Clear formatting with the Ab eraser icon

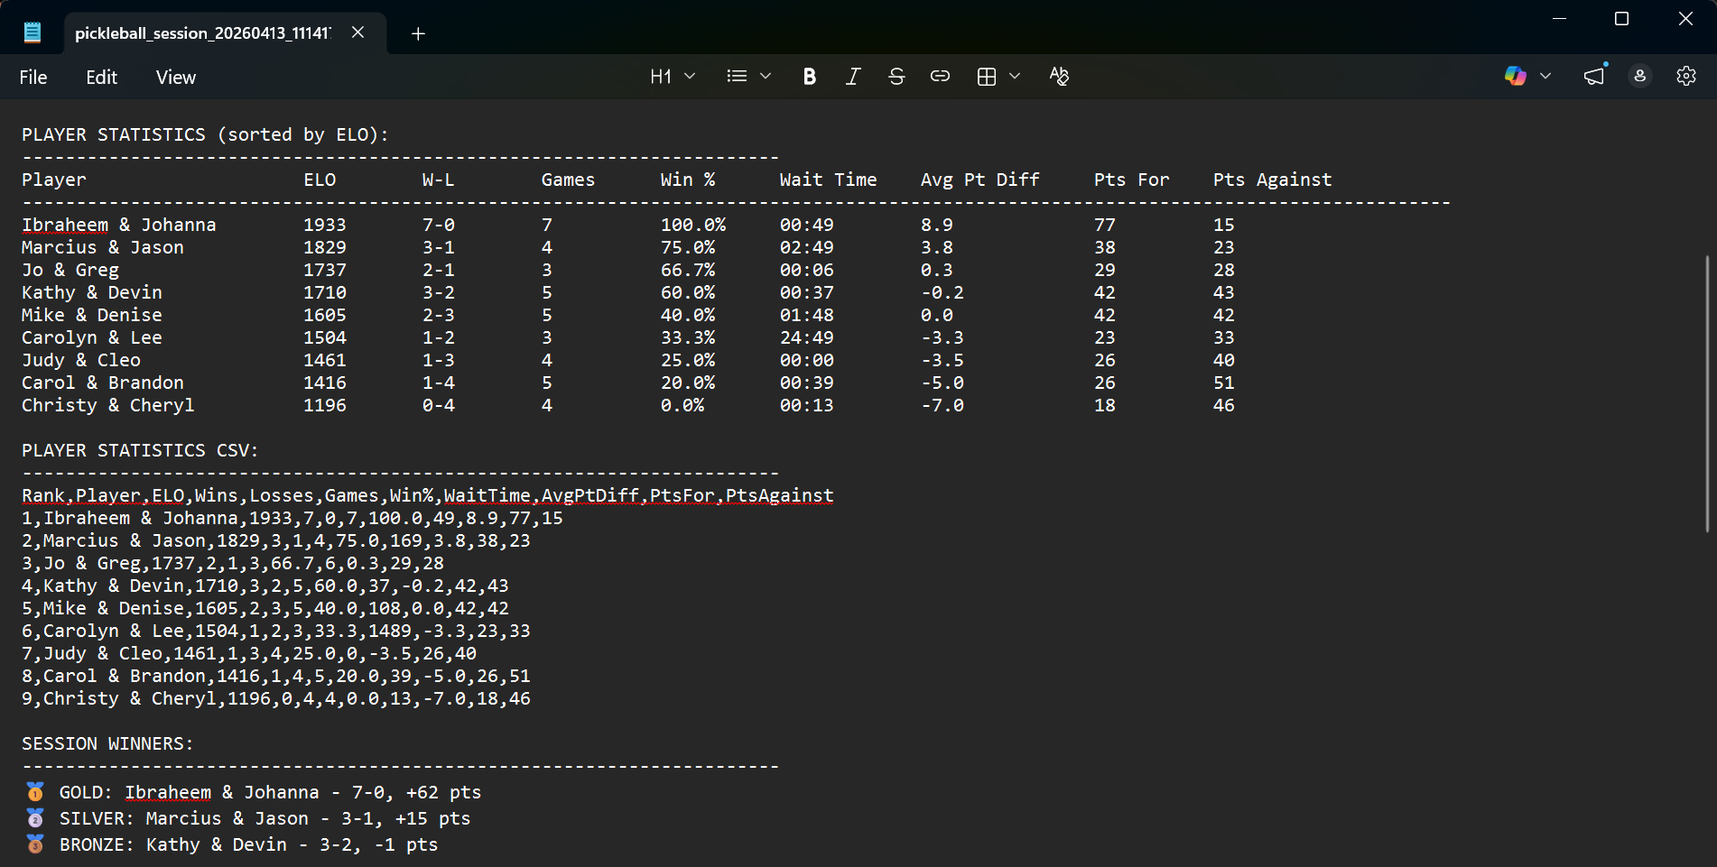(x=1058, y=76)
